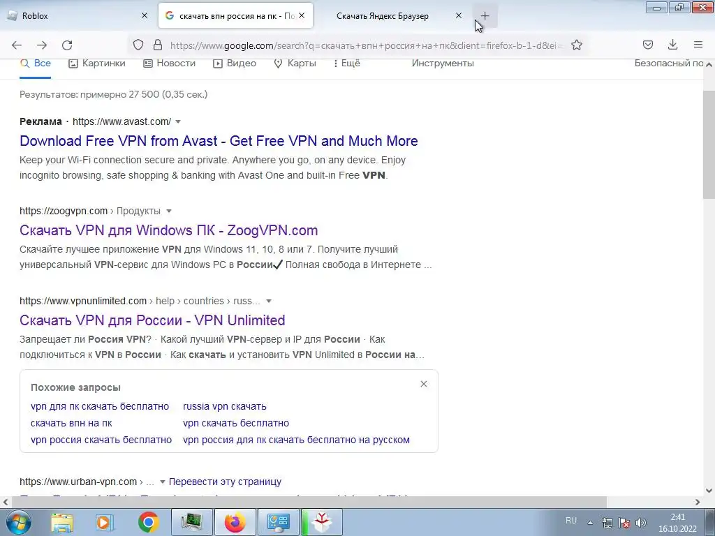This screenshot has height=536, width=715.
Task: Switch to the Скачать Яндекс Браузер tab
Action: click(392, 15)
